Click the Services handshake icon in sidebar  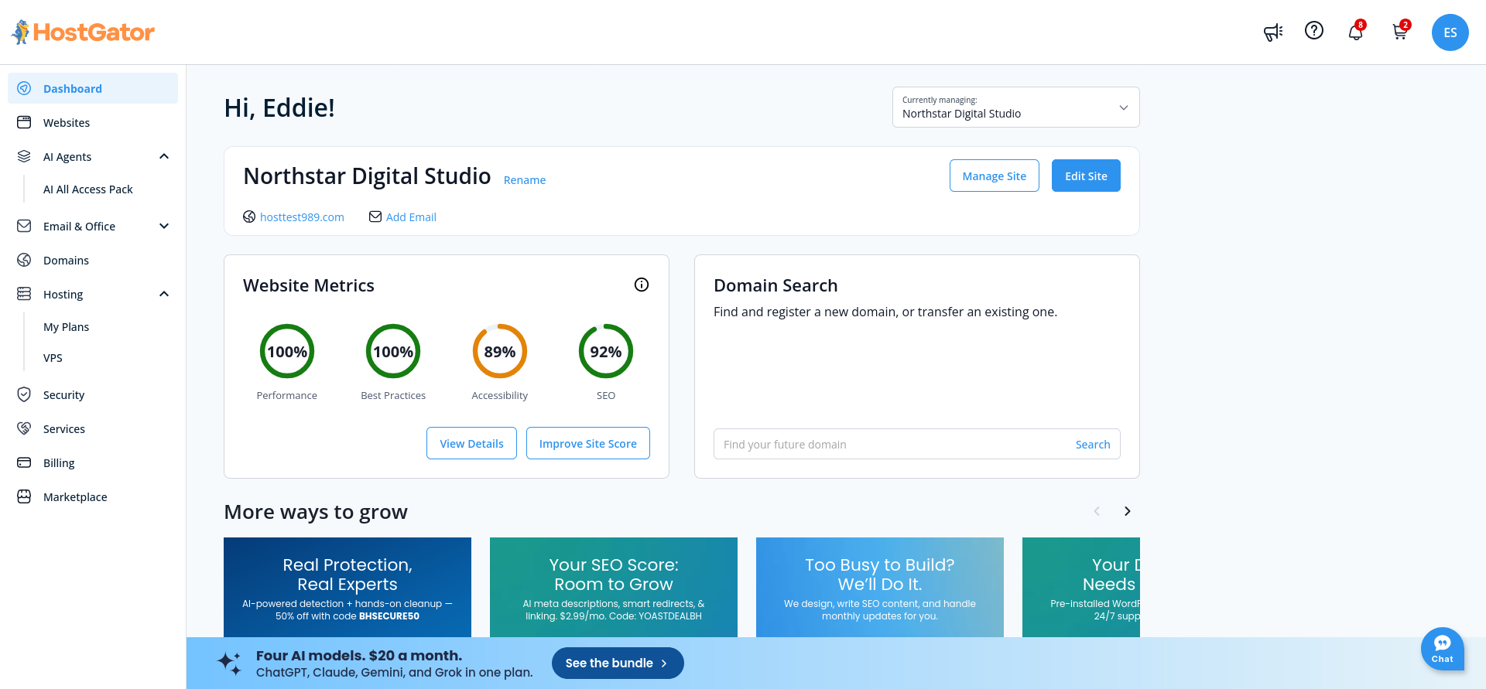(24, 428)
